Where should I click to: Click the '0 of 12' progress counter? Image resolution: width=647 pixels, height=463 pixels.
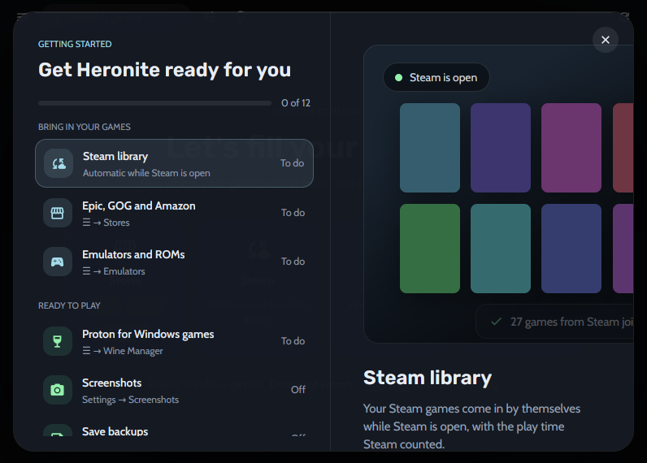(296, 103)
